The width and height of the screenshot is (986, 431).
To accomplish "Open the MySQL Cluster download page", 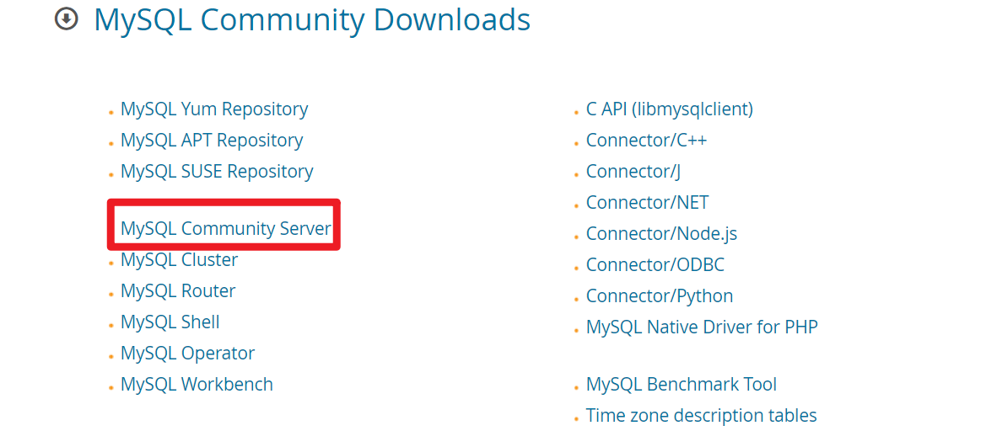I will click(179, 260).
